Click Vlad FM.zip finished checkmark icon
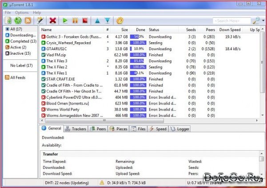Screen dimensions: 267x188 (x=44, y=55)
